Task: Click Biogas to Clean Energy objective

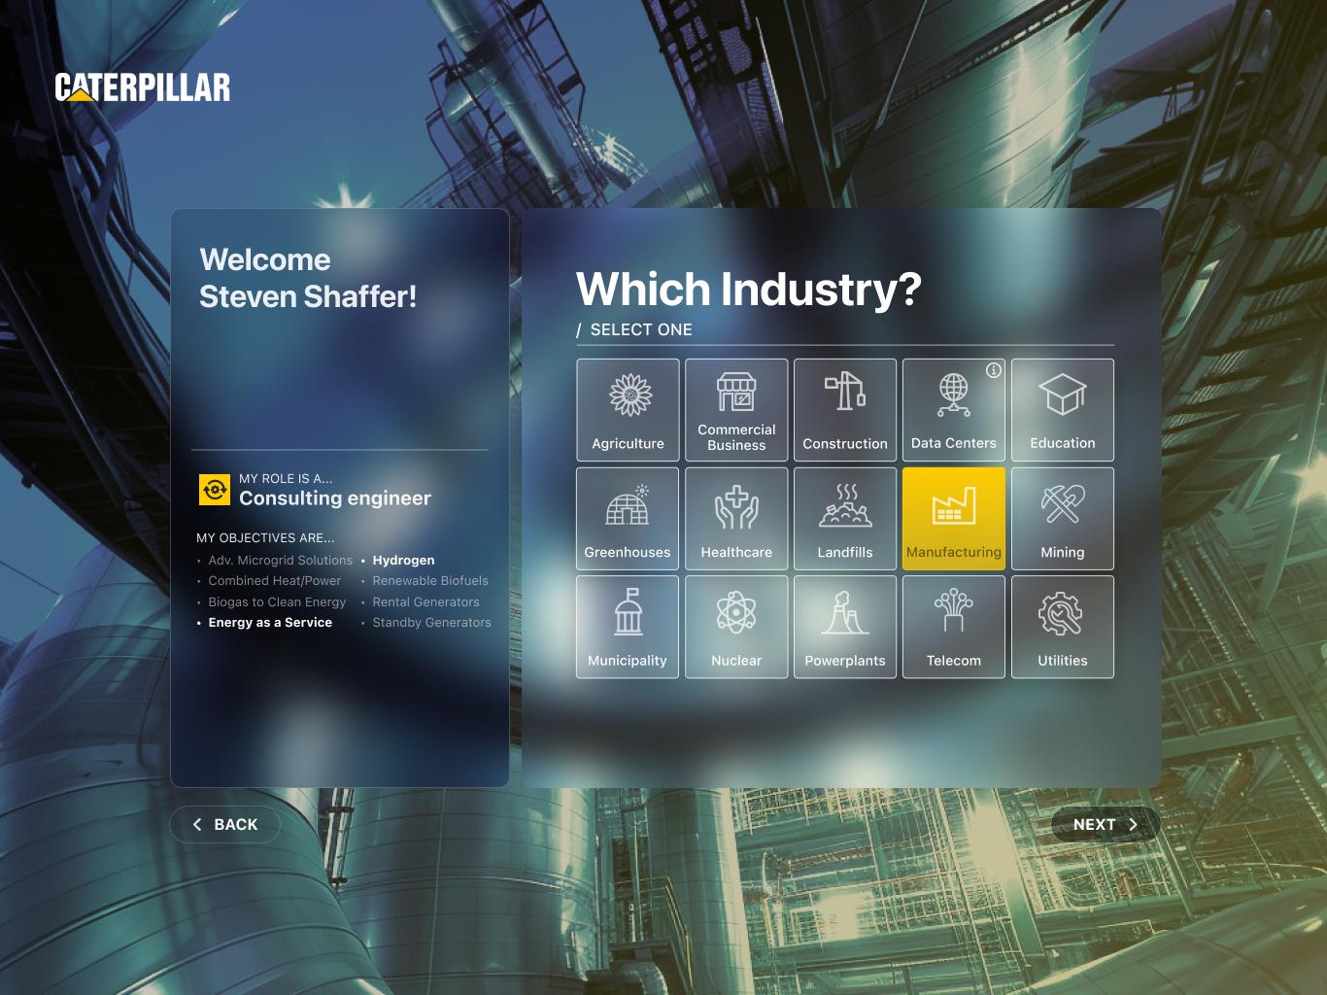Action: tap(277, 602)
